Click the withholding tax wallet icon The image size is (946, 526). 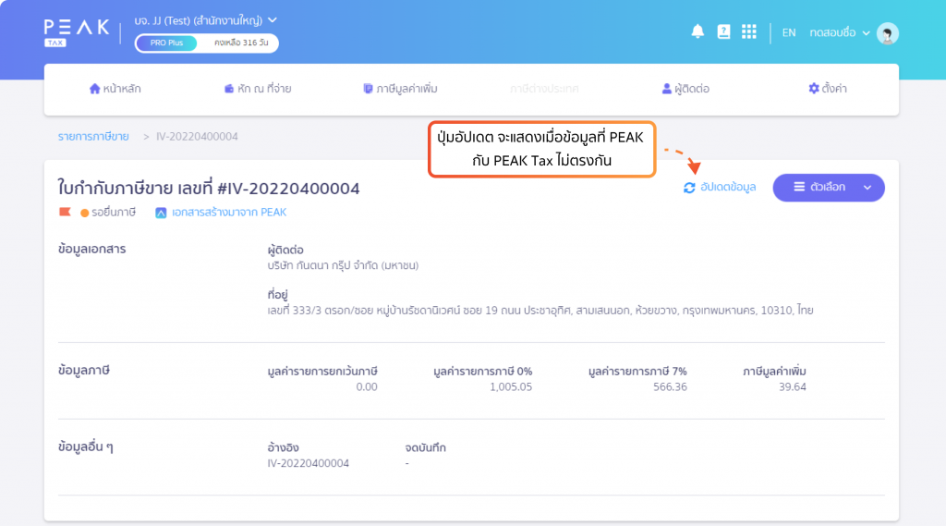pos(229,89)
